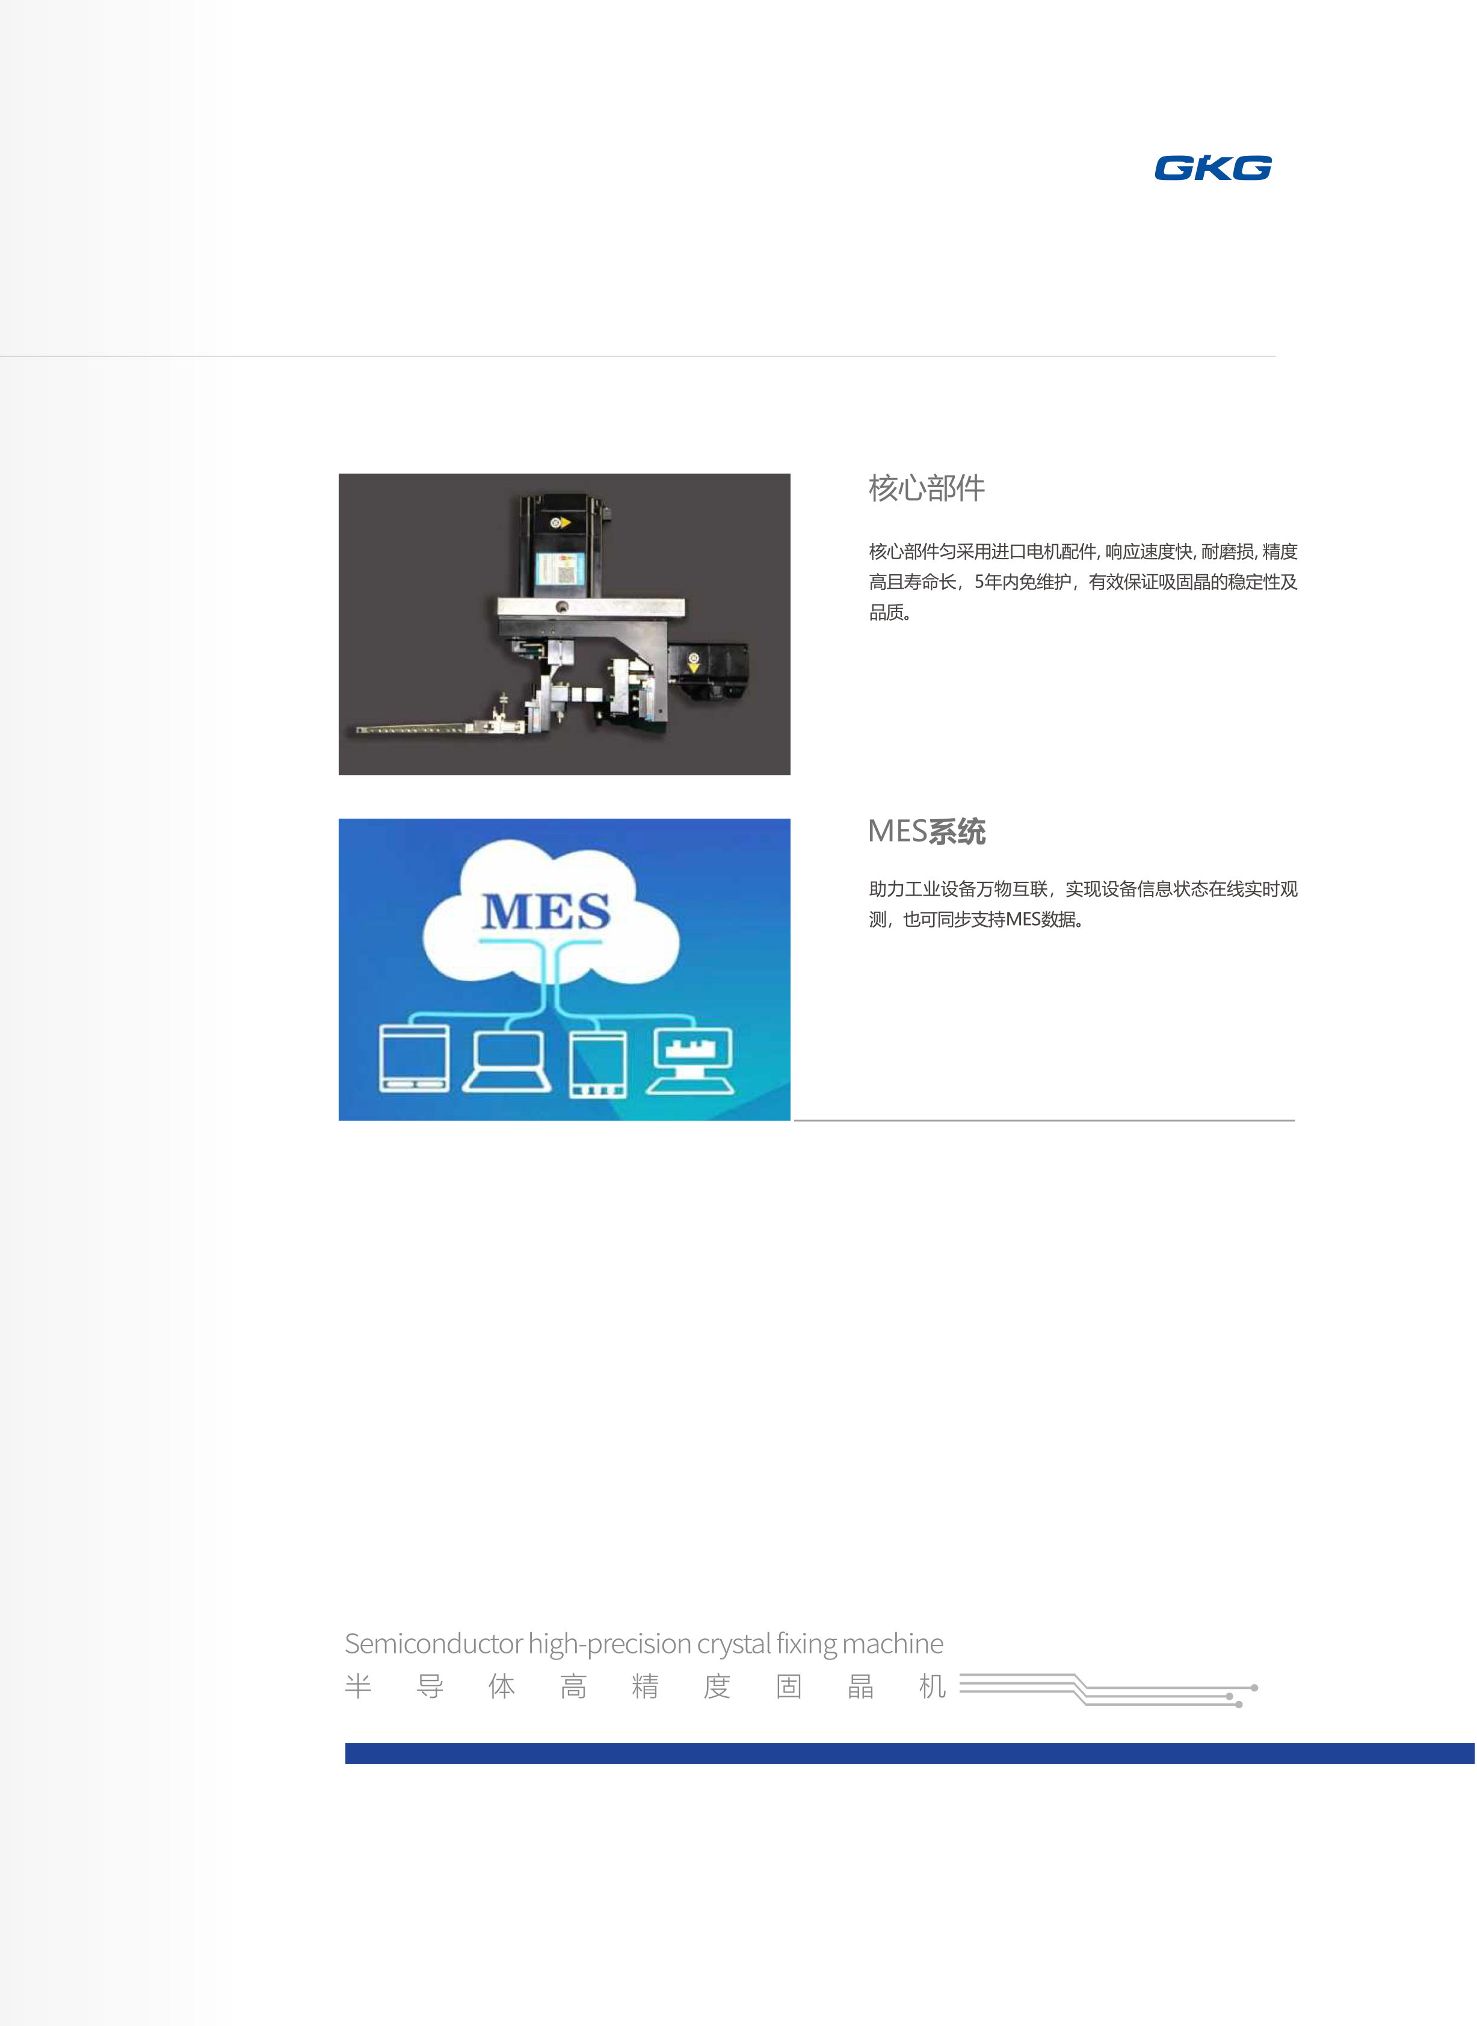Click the MES cloud network illustration
The image size is (1477, 2026).
point(564,968)
